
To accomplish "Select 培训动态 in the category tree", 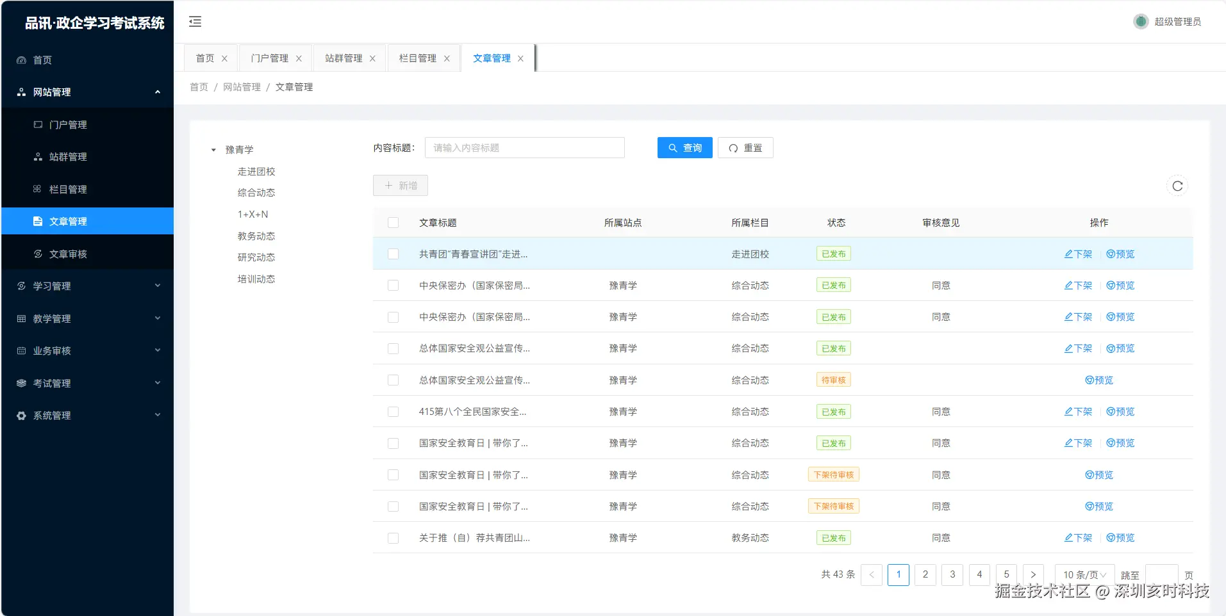I will 256,279.
